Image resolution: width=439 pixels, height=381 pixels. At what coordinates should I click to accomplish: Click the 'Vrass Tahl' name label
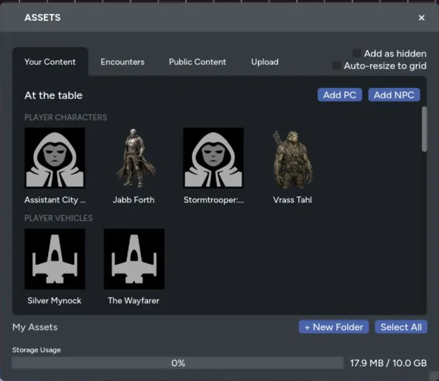[292, 200]
